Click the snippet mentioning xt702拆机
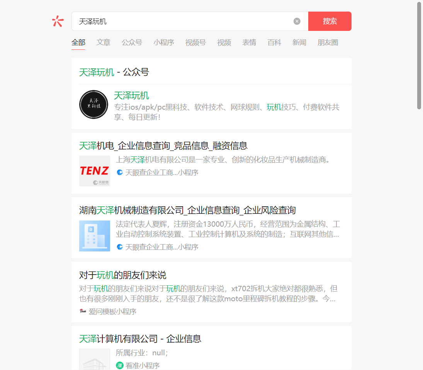This screenshot has width=423, height=370. click(x=208, y=294)
